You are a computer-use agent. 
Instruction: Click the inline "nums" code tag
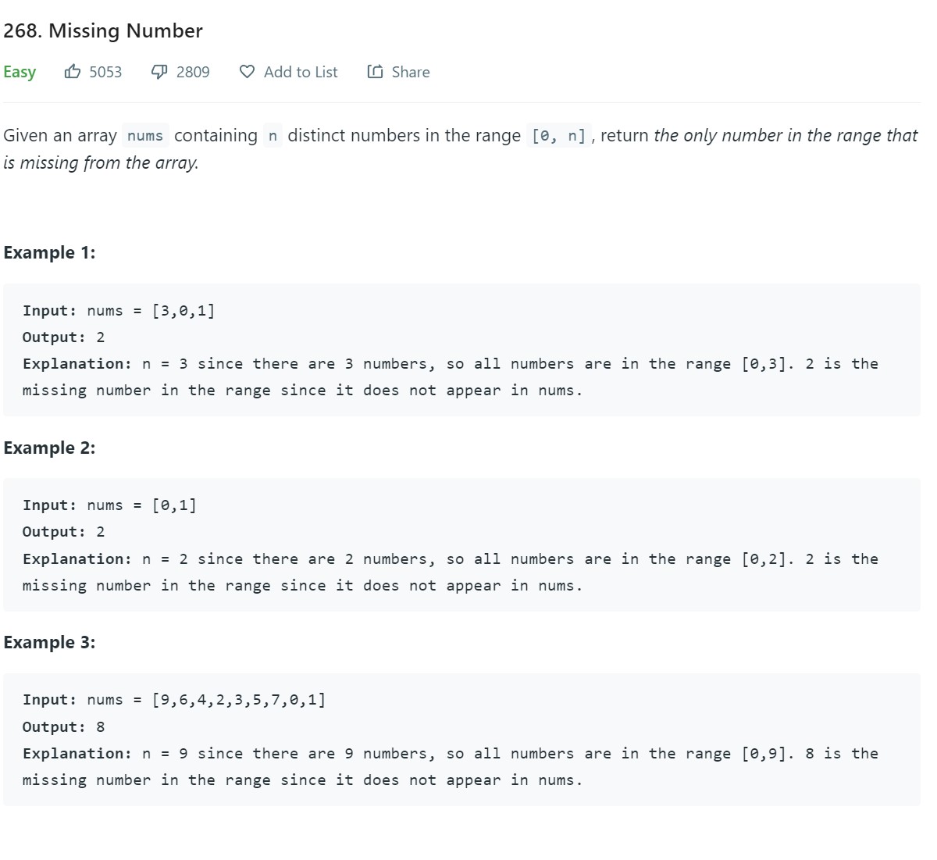(145, 136)
